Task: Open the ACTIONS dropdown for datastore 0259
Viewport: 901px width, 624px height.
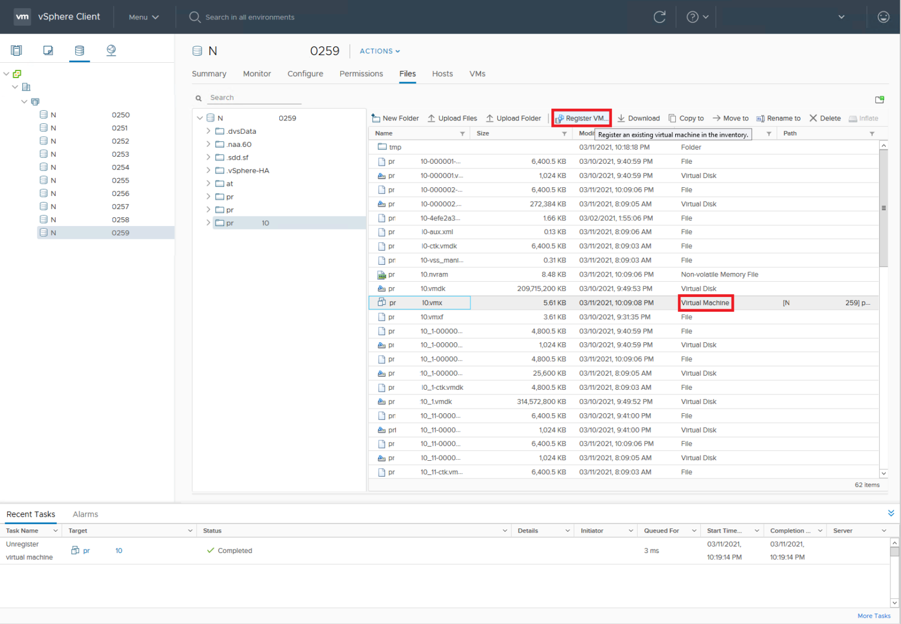Action: tap(380, 51)
